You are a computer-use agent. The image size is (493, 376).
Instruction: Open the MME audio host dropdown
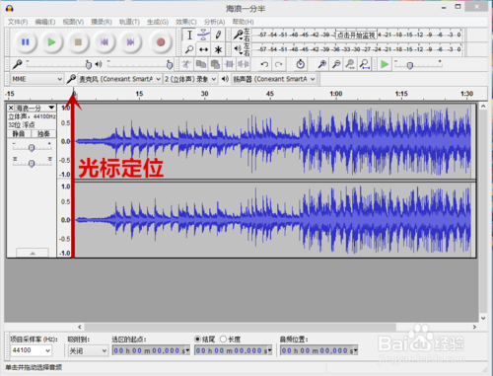click(x=36, y=79)
